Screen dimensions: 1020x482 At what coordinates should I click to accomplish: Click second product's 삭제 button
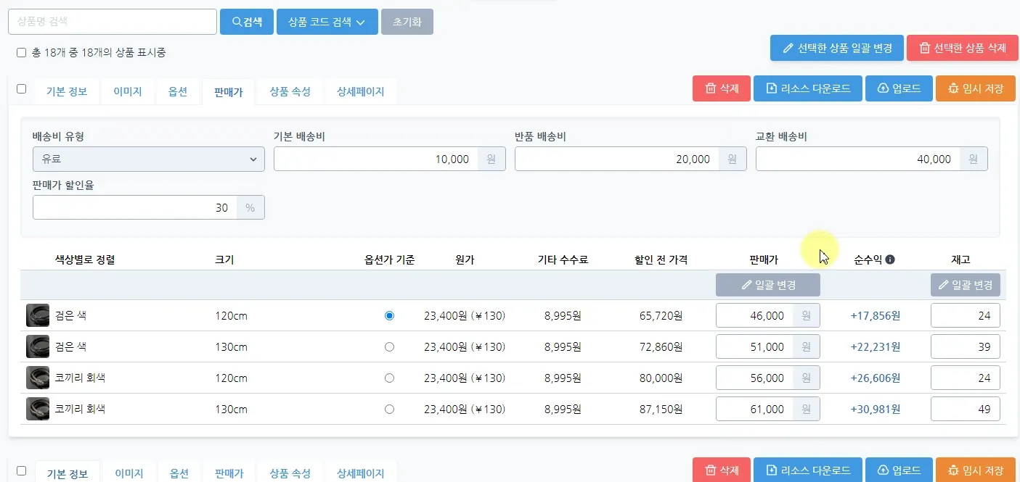coord(722,470)
